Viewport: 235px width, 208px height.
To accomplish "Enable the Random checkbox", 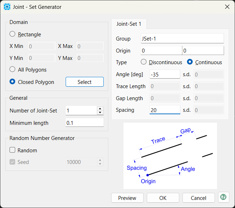I will coord(13,150).
